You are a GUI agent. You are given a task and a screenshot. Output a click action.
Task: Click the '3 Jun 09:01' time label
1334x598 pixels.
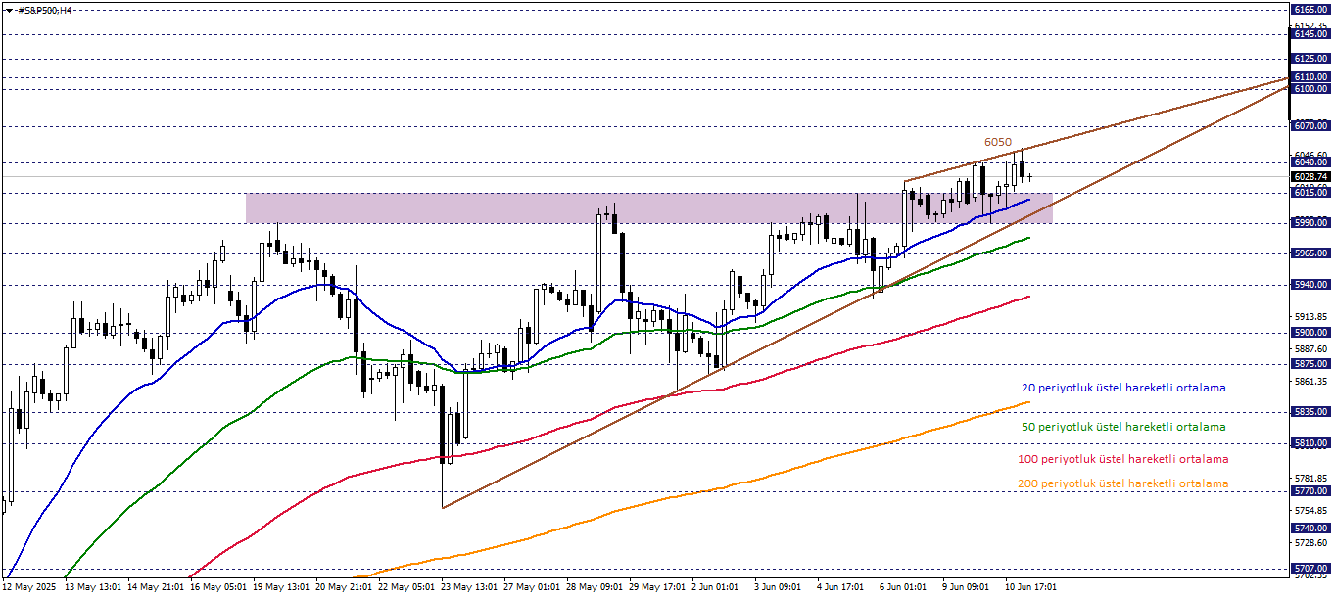778,587
